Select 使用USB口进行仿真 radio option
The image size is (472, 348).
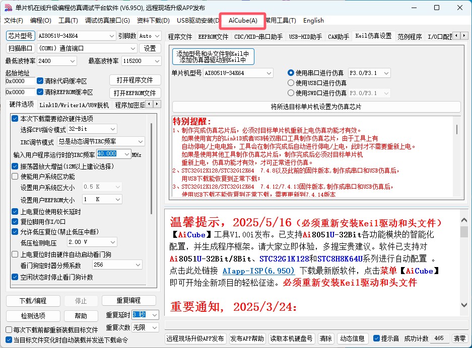(x=291, y=82)
